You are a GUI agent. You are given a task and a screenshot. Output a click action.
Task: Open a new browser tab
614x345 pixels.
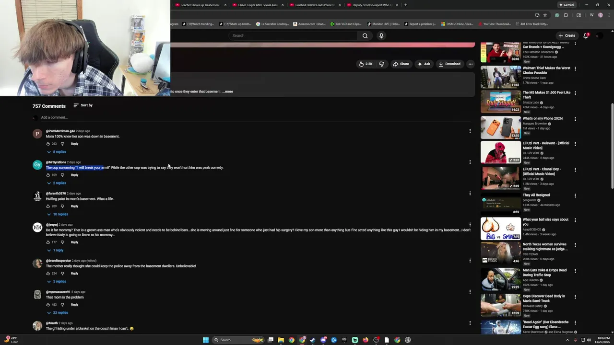point(405,5)
